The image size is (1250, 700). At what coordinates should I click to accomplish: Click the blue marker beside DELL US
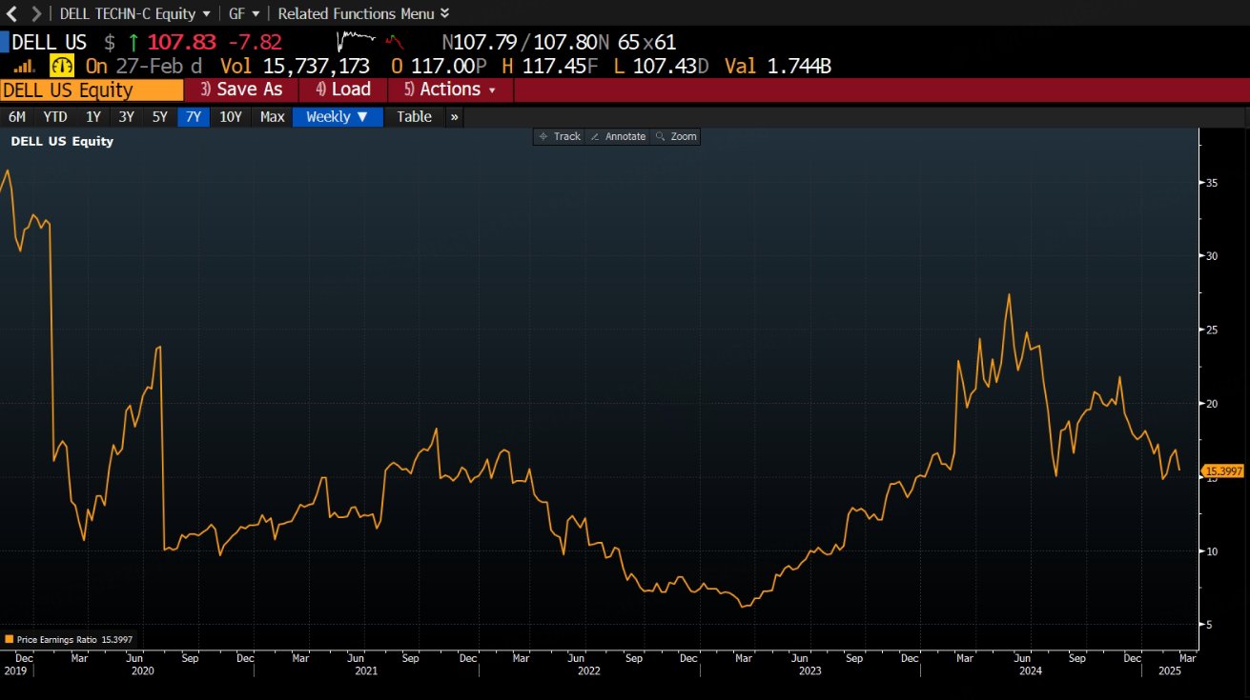(x=4, y=42)
